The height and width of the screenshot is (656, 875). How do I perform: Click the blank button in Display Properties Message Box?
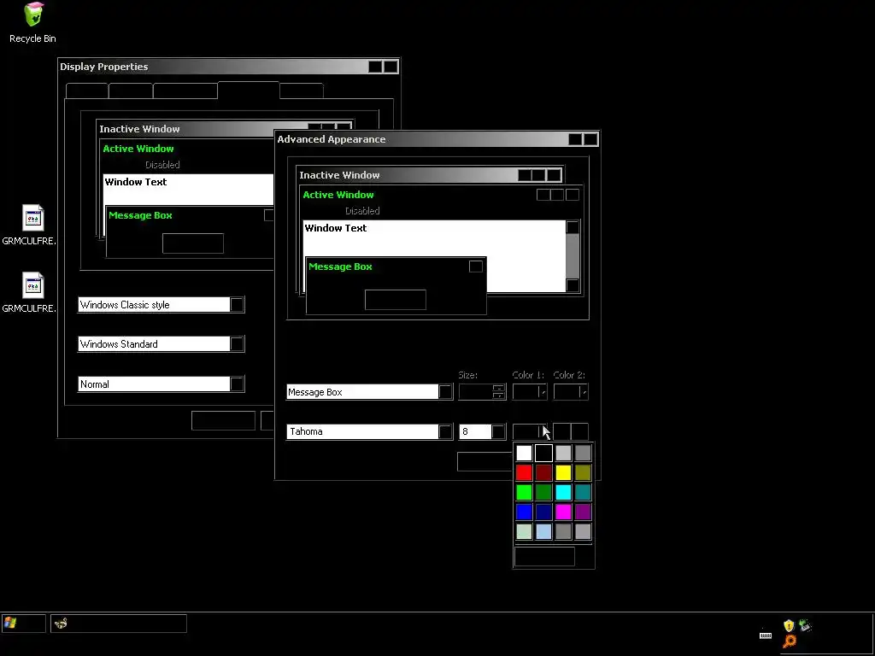(193, 243)
